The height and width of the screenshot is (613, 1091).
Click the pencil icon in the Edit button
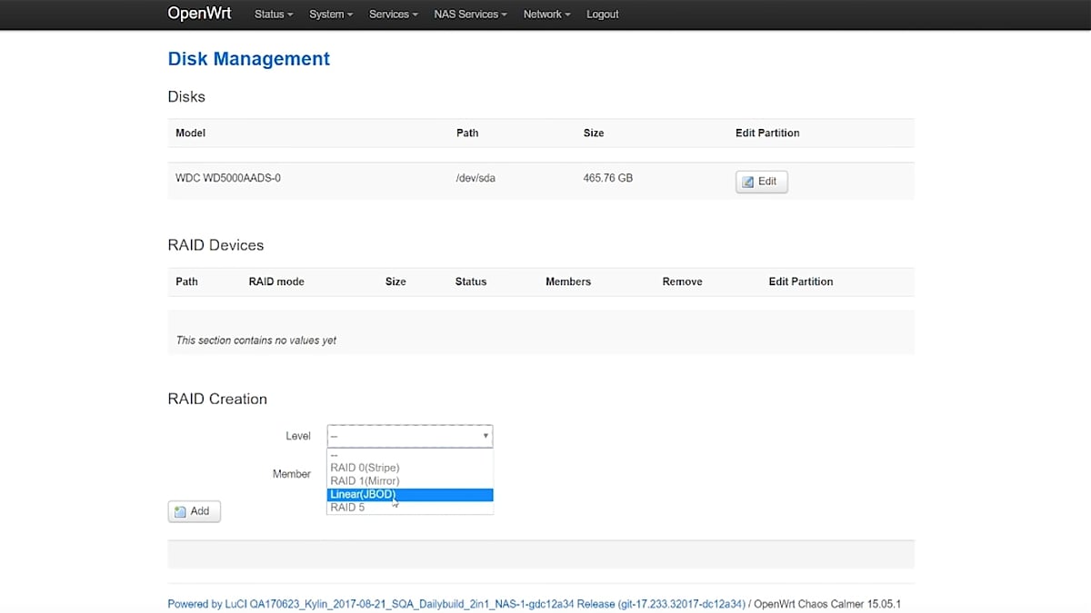click(748, 182)
